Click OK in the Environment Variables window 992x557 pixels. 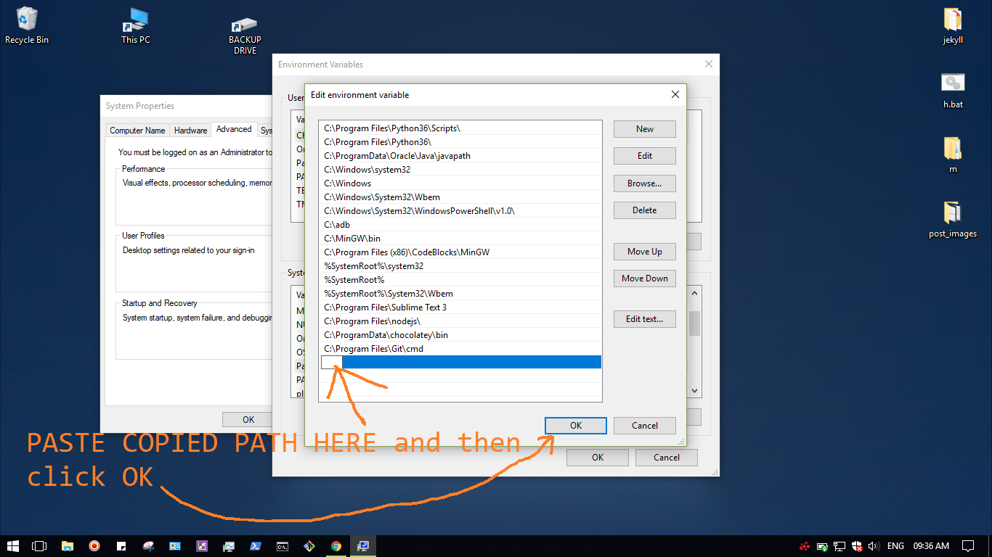click(598, 458)
